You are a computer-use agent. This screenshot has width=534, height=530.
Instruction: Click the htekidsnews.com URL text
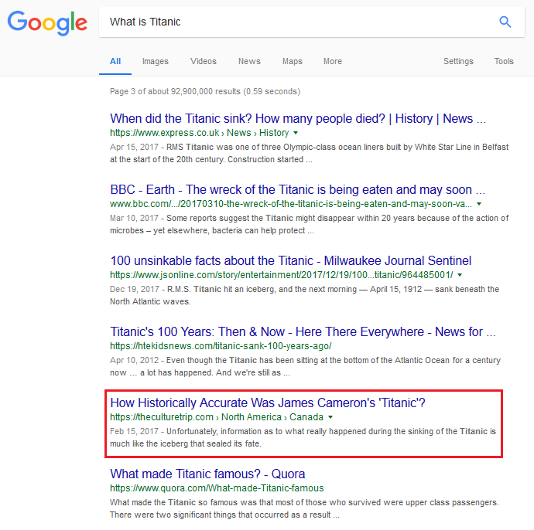pos(221,346)
